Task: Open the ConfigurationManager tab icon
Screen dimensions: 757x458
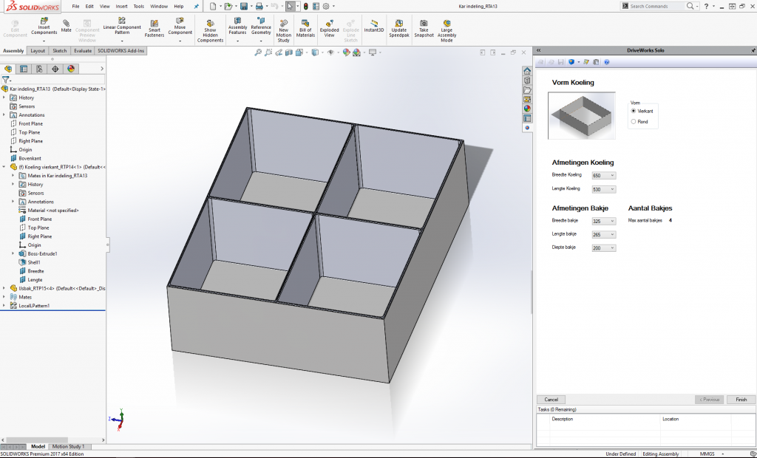Action: coord(40,69)
